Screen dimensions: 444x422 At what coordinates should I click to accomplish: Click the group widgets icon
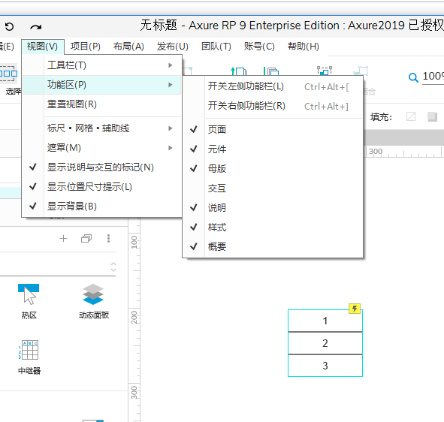[x=325, y=71]
